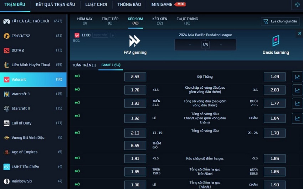Image resolution: width=303 pixels, height=189 pixels.
Task: Click the Age of Empires icon
Action: coord(6,152)
